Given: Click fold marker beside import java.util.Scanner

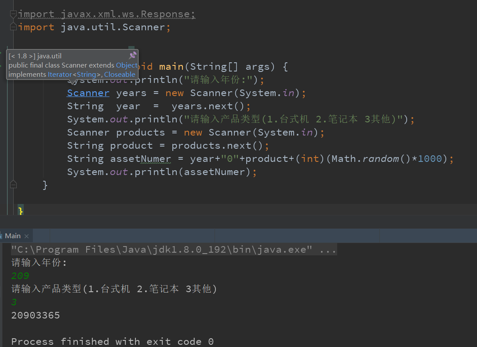Looking at the screenshot, I should click(13, 27).
